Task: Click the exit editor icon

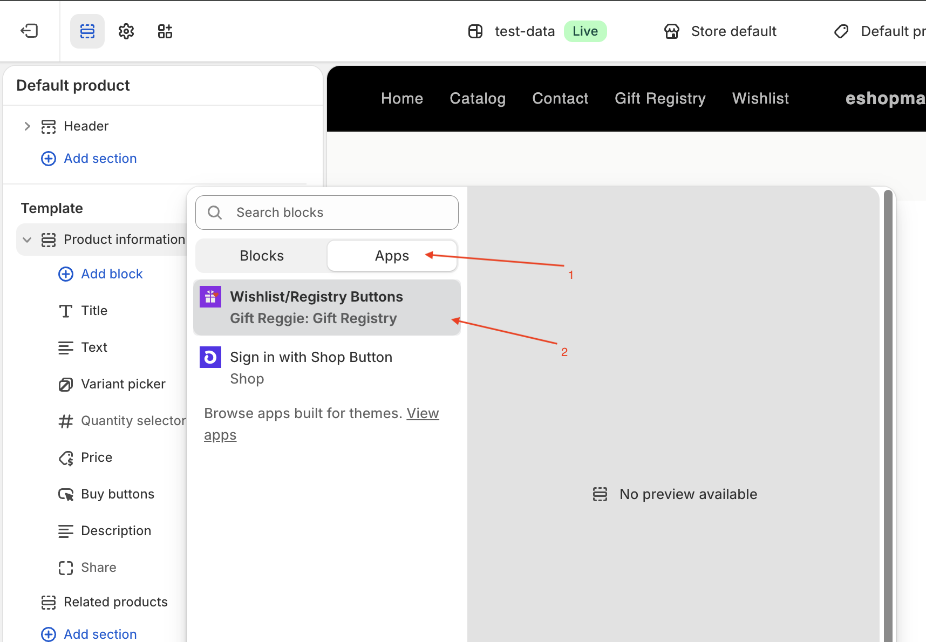Action: coord(29,31)
